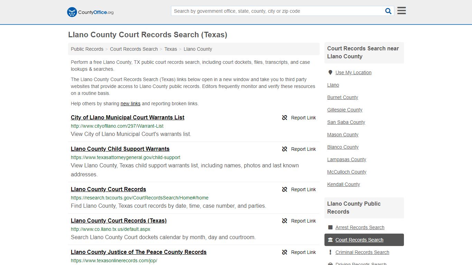Click broken-link icon for Justice of The Peace
This screenshot has height=265, width=472.
285,252
